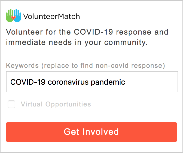Enable the Virtual Opportunities checkbox
Image resolution: width=183 pixels, height=153 pixels.
pyautogui.click(x=11, y=104)
